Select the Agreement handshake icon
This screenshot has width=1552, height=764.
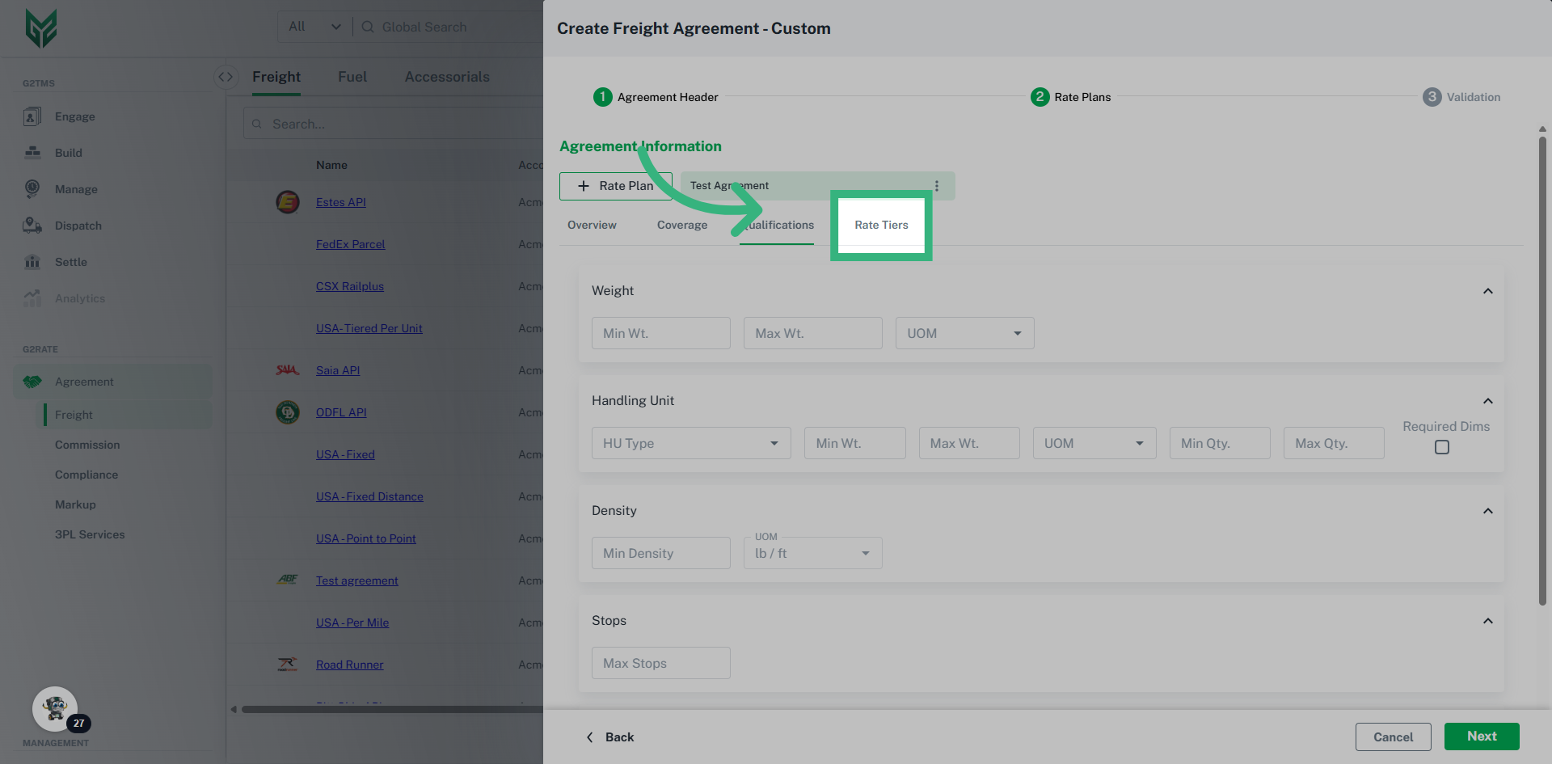32,381
